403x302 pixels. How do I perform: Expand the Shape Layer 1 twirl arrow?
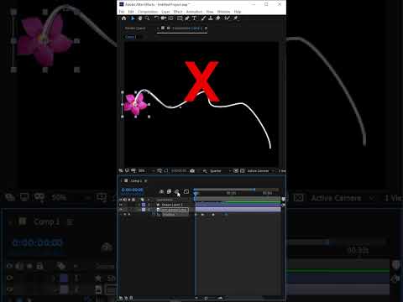pyautogui.click(x=139, y=205)
